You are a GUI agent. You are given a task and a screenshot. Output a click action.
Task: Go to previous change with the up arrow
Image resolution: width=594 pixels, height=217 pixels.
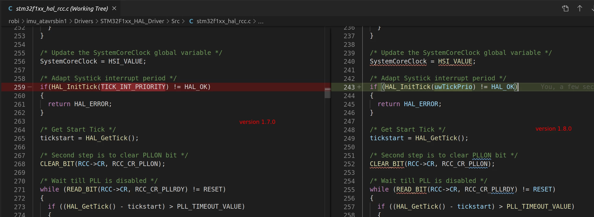click(x=580, y=8)
